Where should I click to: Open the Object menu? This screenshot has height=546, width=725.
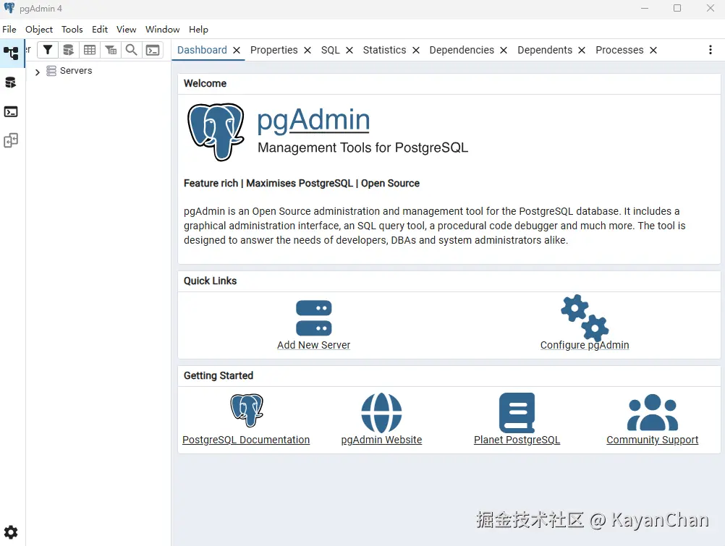(39, 29)
